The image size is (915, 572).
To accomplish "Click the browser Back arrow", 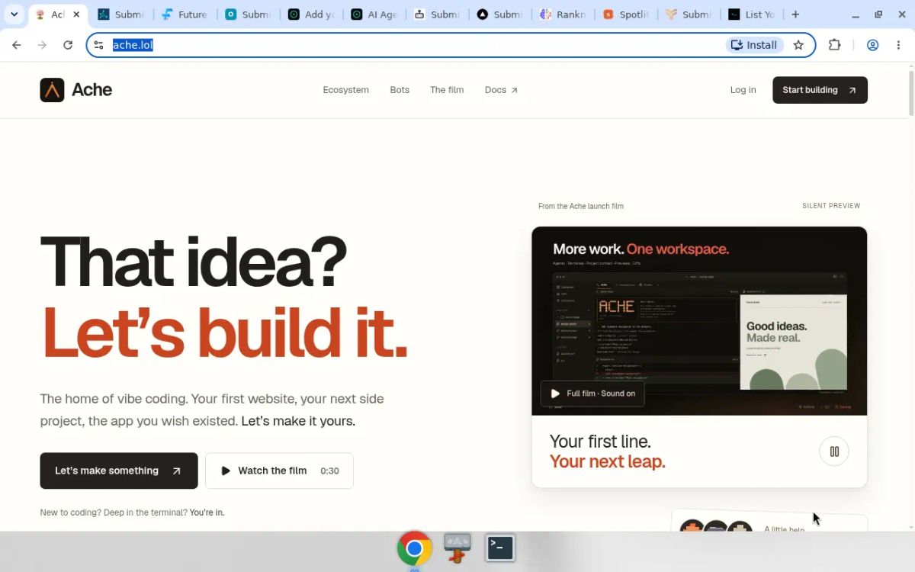I will point(17,45).
